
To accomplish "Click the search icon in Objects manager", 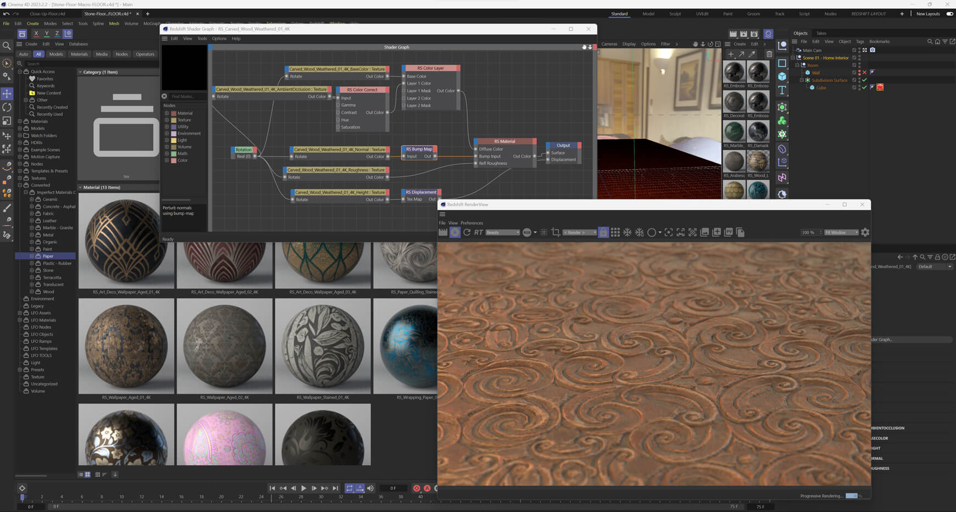I will point(930,41).
